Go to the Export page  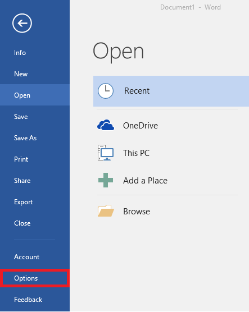click(x=35, y=202)
